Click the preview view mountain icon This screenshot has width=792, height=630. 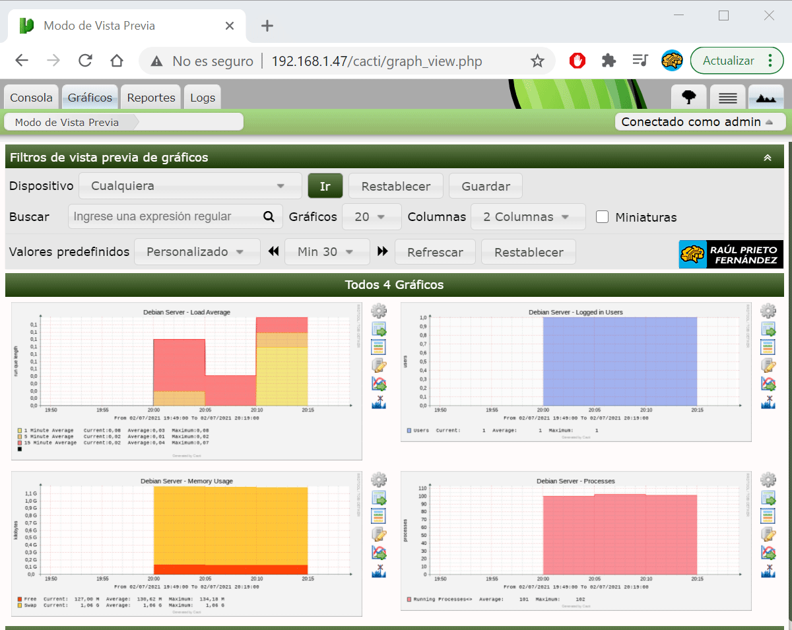[766, 98]
